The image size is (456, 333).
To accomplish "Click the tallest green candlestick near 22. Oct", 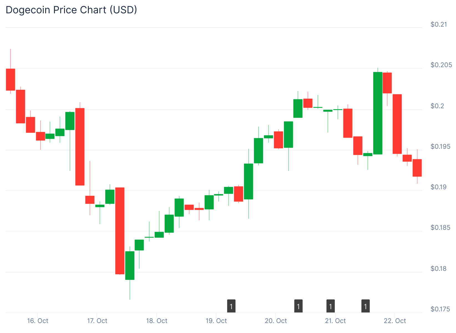I will (x=378, y=113).
